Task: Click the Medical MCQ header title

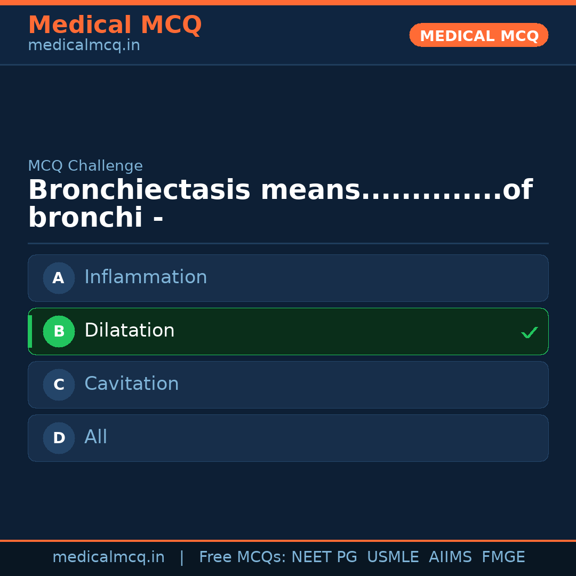Action: pos(115,25)
